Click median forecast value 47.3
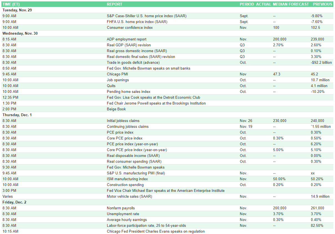This screenshot has width=335, height=234. [277, 74]
